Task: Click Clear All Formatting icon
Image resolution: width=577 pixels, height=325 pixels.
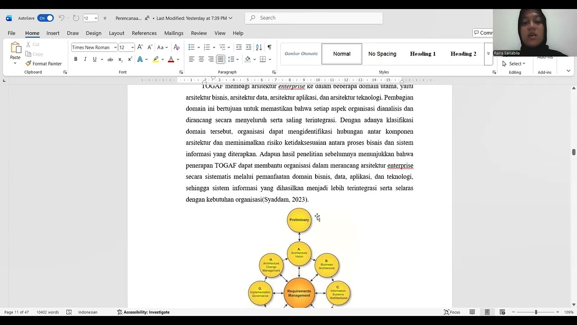Action: 177,47
